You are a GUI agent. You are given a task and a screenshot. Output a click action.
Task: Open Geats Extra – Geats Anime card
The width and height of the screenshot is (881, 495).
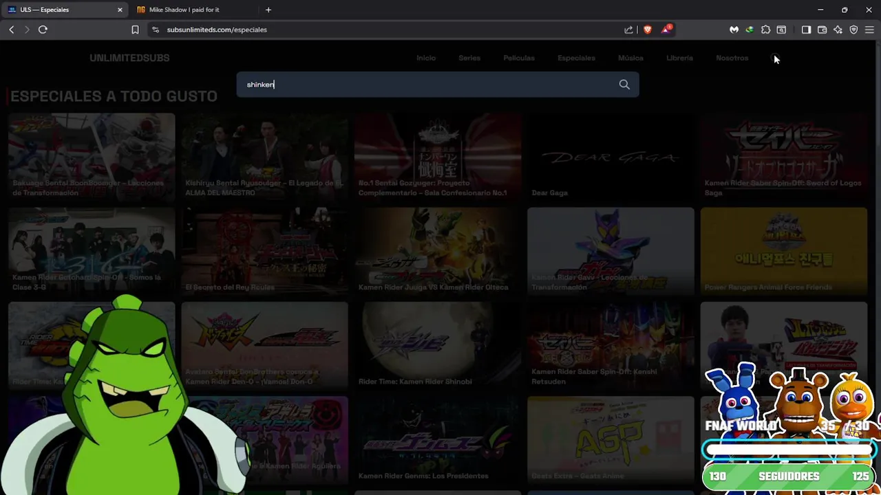[x=611, y=440]
